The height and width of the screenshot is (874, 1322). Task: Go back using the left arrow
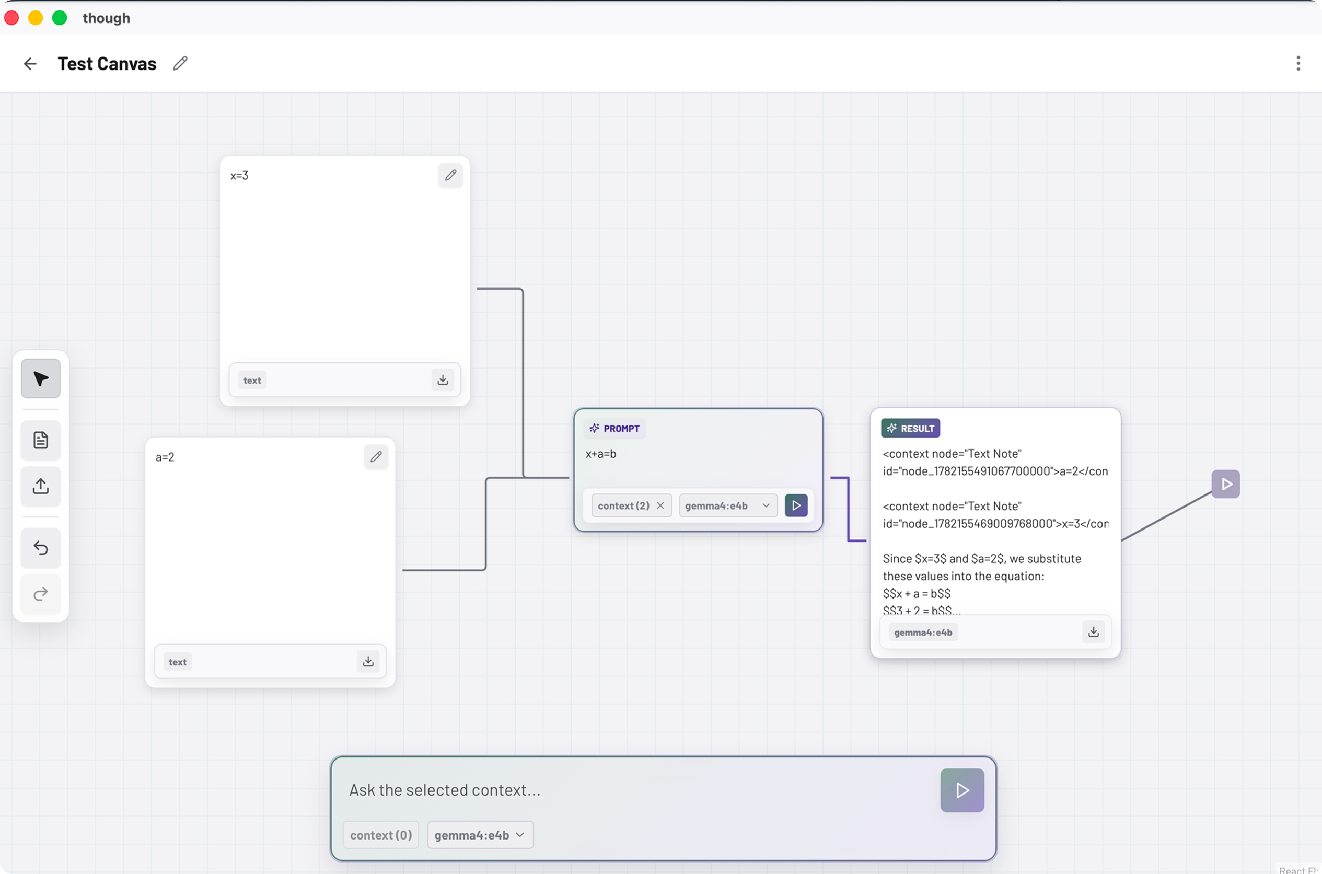point(30,64)
